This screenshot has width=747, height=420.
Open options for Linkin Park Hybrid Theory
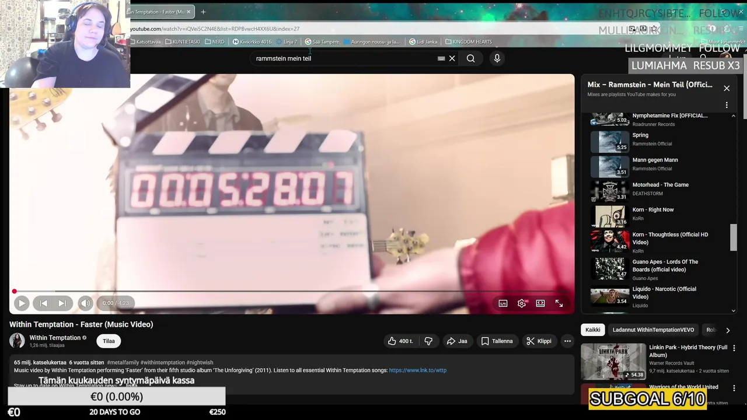click(734, 348)
